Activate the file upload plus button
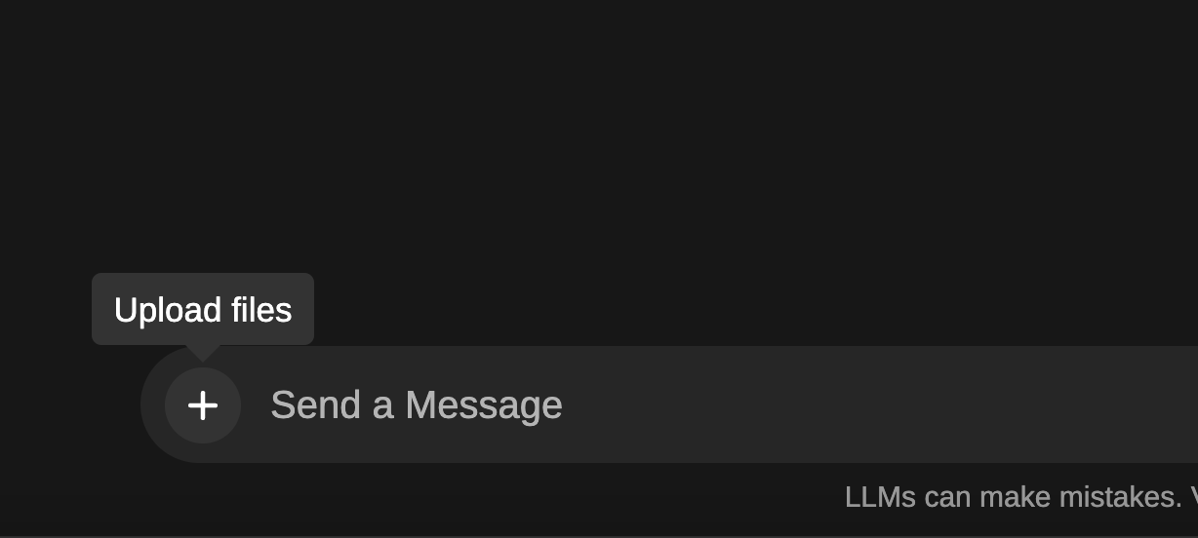 click(x=203, y=405)
